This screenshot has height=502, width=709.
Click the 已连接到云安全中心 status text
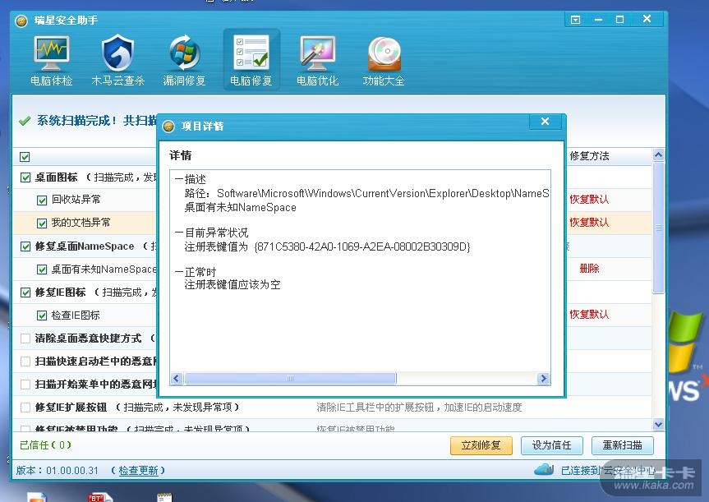pos(608,471)
